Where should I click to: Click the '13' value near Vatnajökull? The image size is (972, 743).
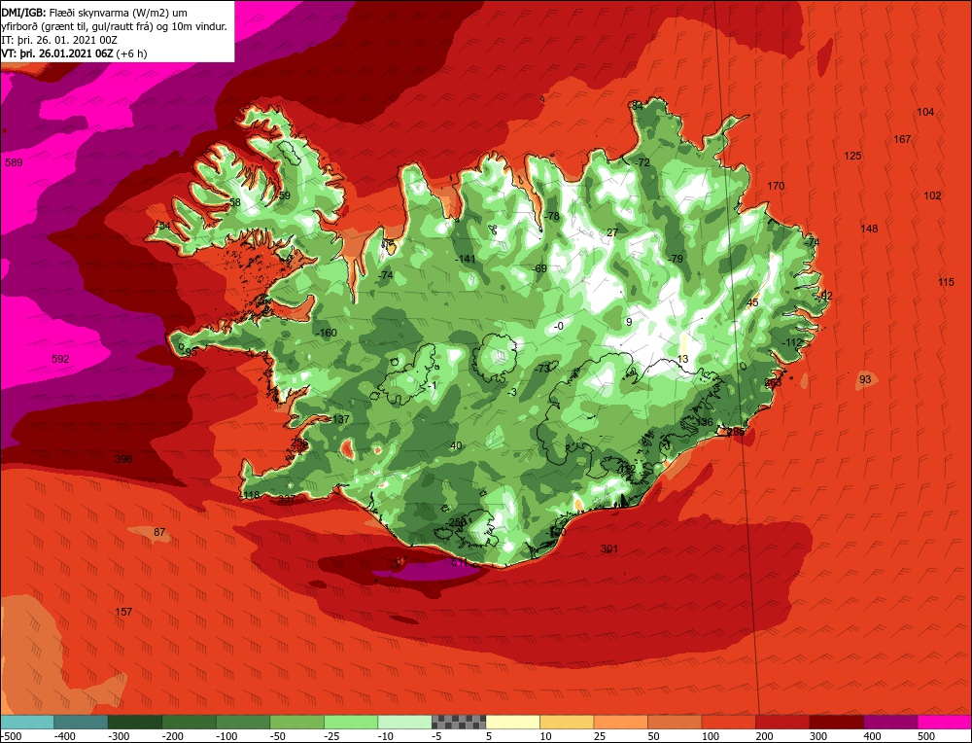[683, 359]
